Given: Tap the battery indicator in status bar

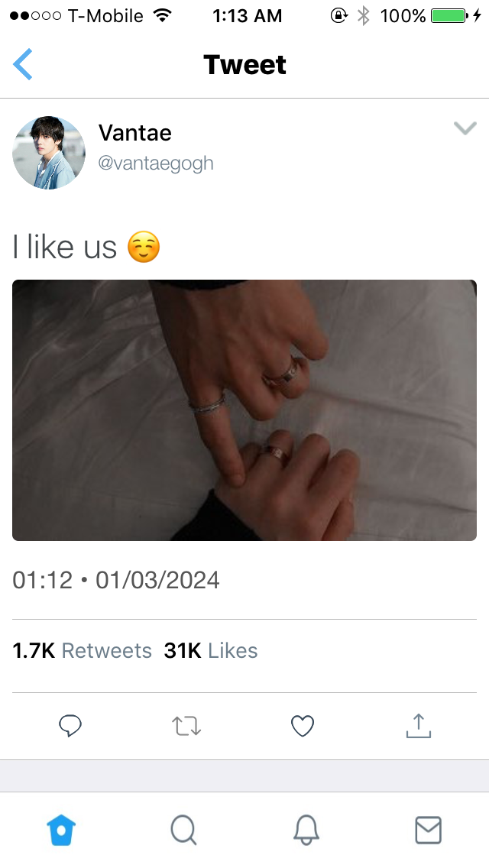Looking at the screenshot, I should pyautogui.click(x=449, y=16).
